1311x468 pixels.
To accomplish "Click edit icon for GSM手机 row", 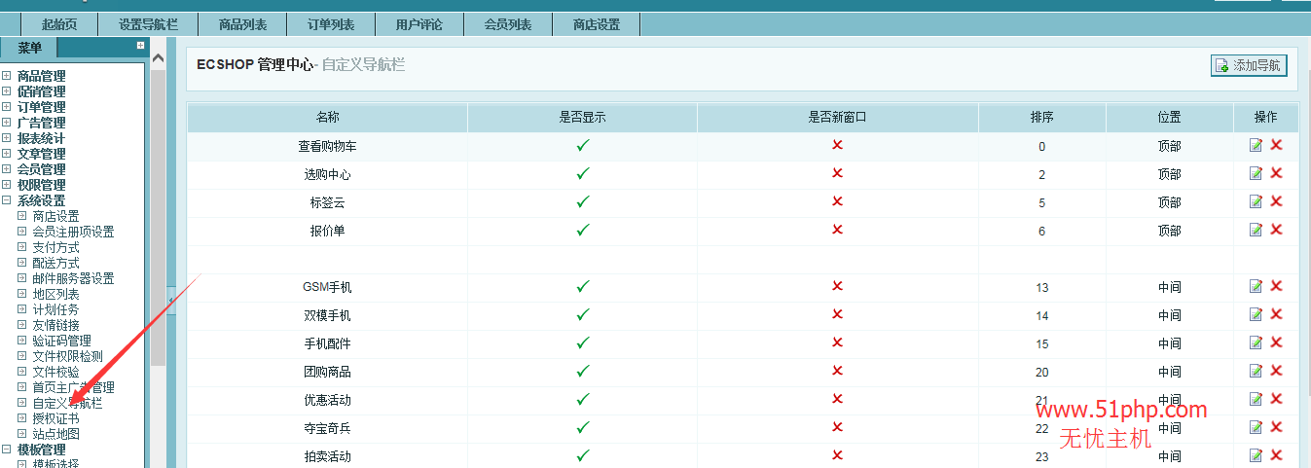I will pyautogui.click(x=1256, y=286).
